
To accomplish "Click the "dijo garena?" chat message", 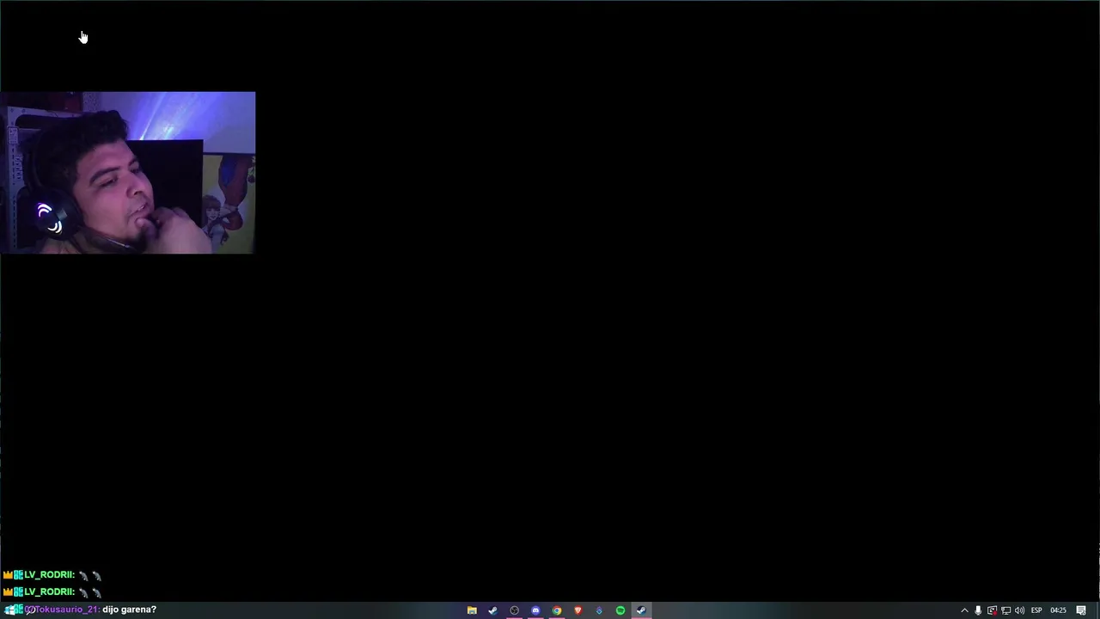I will (x=129, y=610).
